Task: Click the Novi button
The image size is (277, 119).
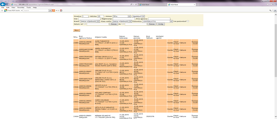Action: (77, 30)
